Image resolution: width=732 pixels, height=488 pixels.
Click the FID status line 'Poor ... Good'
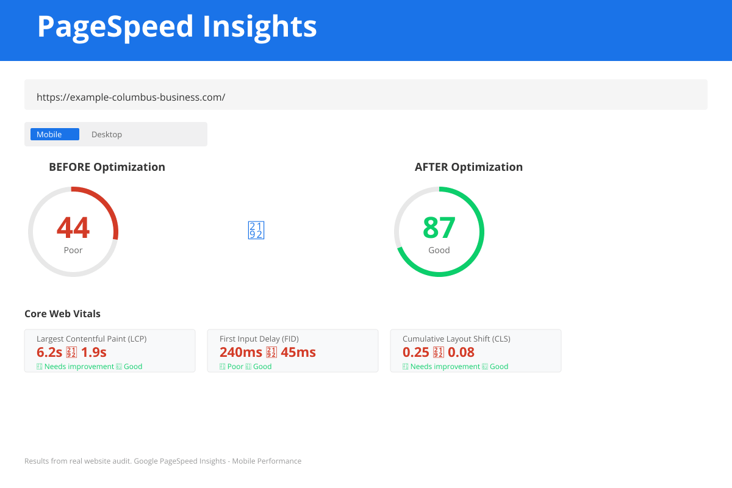pos(246,367)
